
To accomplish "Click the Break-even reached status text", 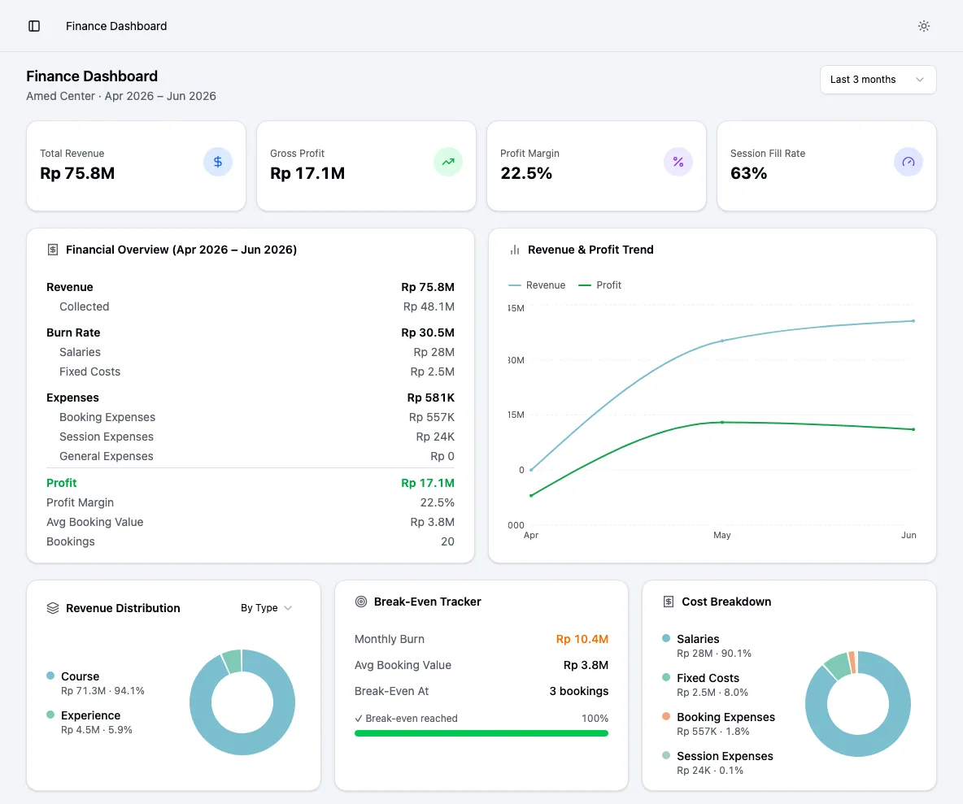I will [x=406, y=718].
